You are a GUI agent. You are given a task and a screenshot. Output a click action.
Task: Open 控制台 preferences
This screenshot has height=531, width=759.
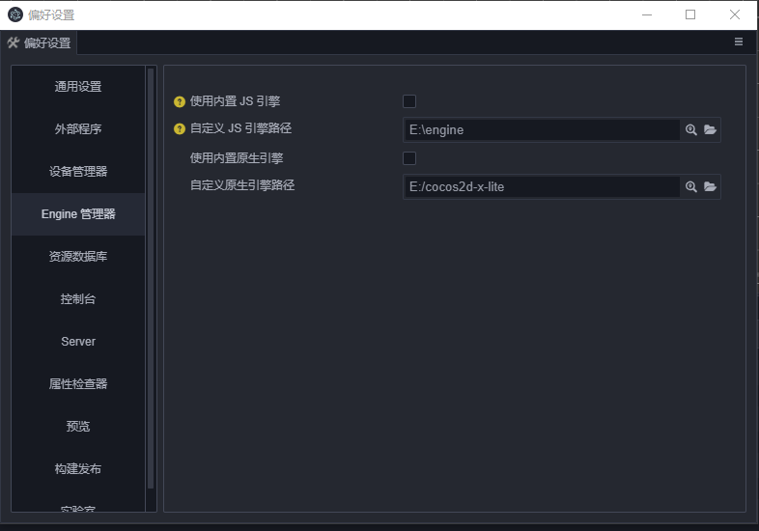78,299
